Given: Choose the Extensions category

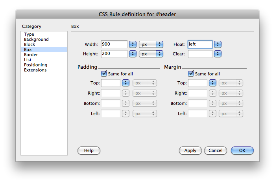Looking at the screenshot, I should pos(35,70).
